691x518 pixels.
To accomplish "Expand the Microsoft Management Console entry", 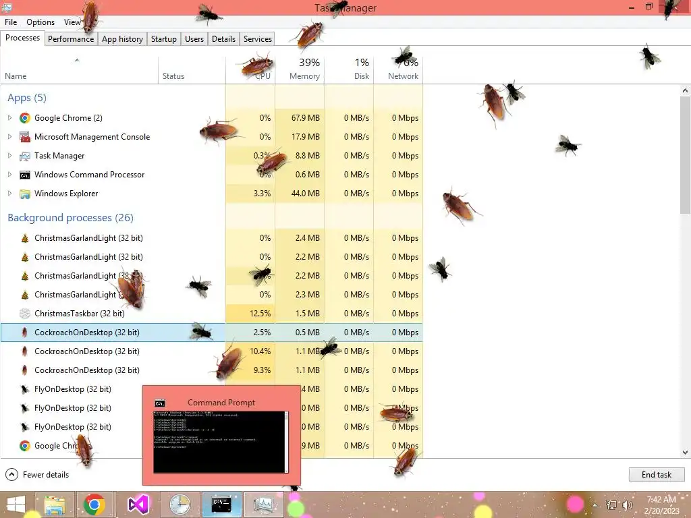I will click(9, 137).
